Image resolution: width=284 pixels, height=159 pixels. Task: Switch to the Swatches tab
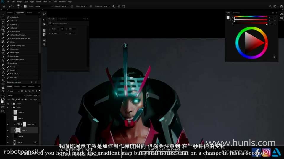[x=236, y=13]
